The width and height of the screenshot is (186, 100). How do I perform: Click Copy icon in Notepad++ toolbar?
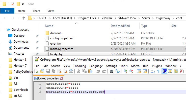click(85, 71)
